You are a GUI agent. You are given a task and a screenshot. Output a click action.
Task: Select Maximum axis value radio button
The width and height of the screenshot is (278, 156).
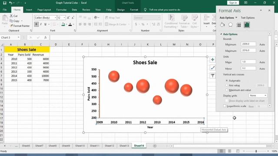click(x=227, y=90)
